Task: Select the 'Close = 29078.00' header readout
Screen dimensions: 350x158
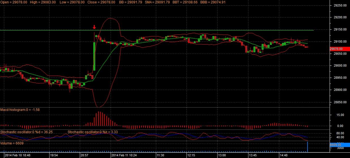Action: pos(102,2)
